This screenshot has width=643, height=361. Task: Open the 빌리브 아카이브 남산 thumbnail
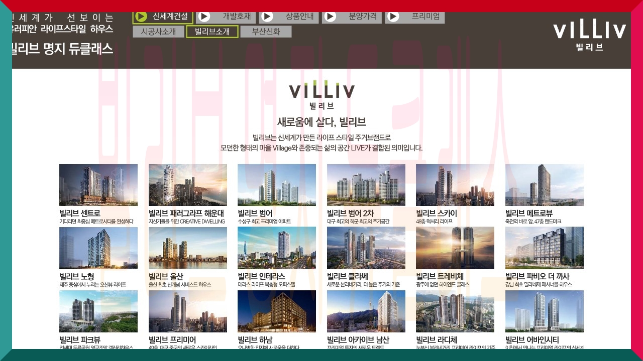click(x=366, y=311)
